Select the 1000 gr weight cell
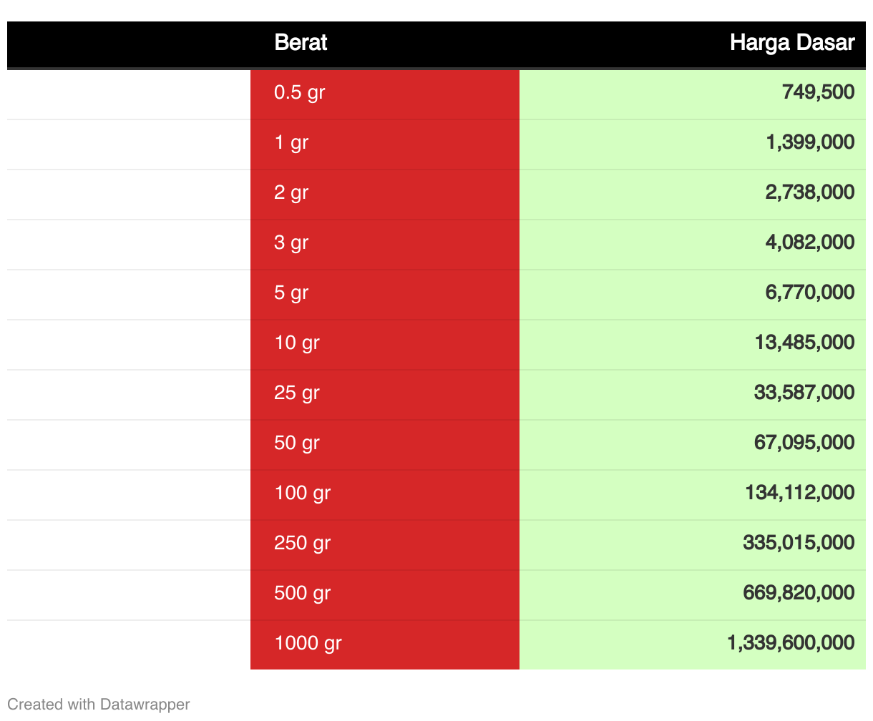The height and width of the screenshot is (721, 873). [x=385, y=645]
